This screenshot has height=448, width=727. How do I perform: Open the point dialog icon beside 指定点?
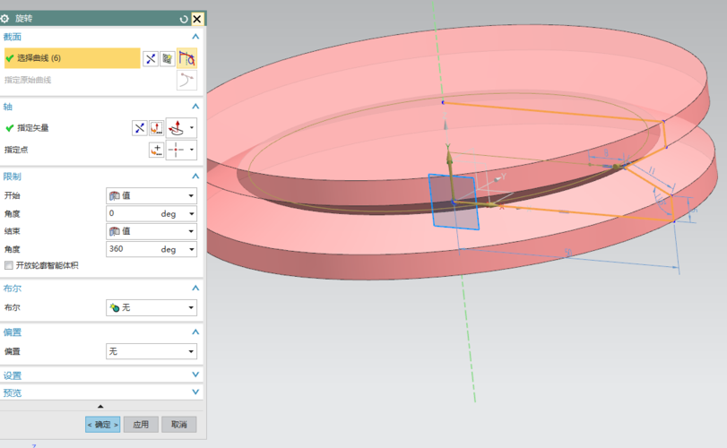pos(157,150)
